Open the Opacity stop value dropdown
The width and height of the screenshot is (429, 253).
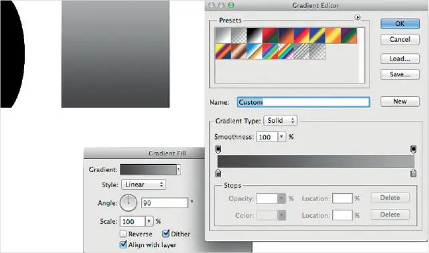click(x=281, y=199)
